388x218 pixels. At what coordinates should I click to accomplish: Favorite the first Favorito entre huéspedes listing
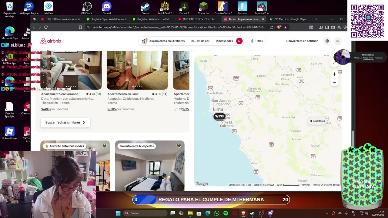(104, 146)
